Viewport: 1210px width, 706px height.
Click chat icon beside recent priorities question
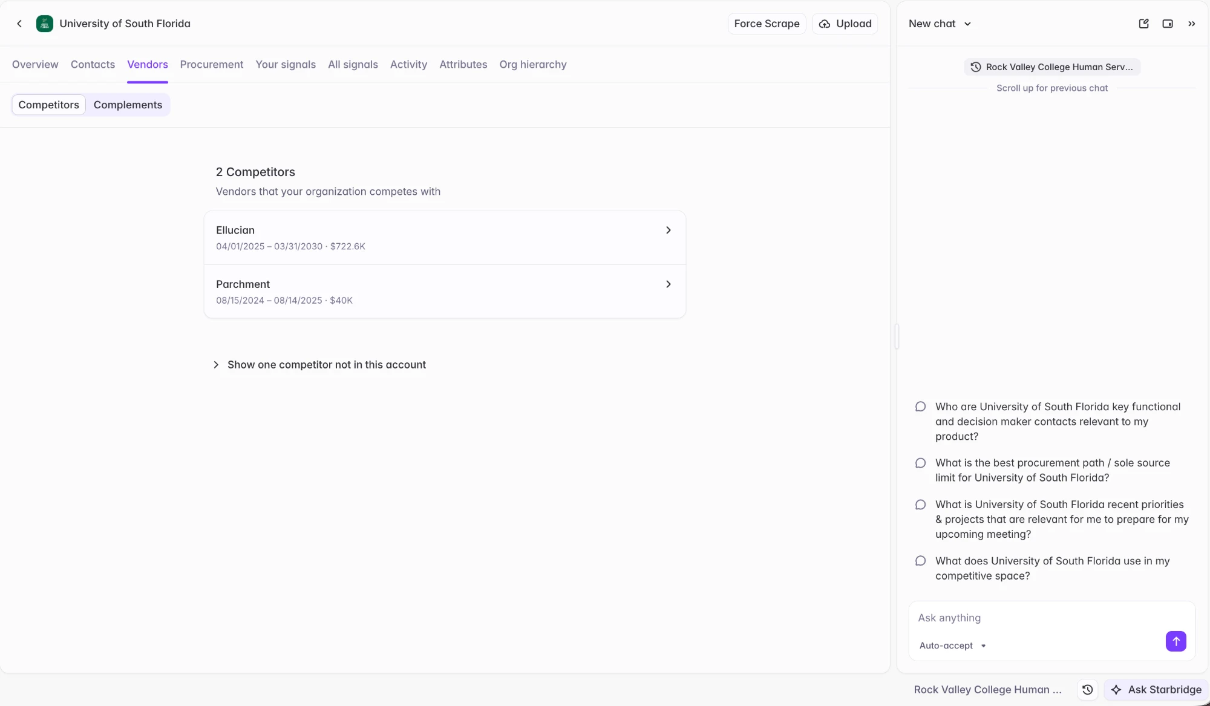pos(920,505)
